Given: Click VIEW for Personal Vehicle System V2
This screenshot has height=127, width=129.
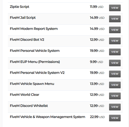Looking at the screenshot, I should pos(115,74).
